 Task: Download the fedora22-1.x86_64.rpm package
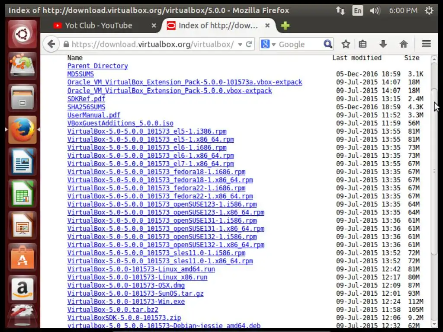160,197
